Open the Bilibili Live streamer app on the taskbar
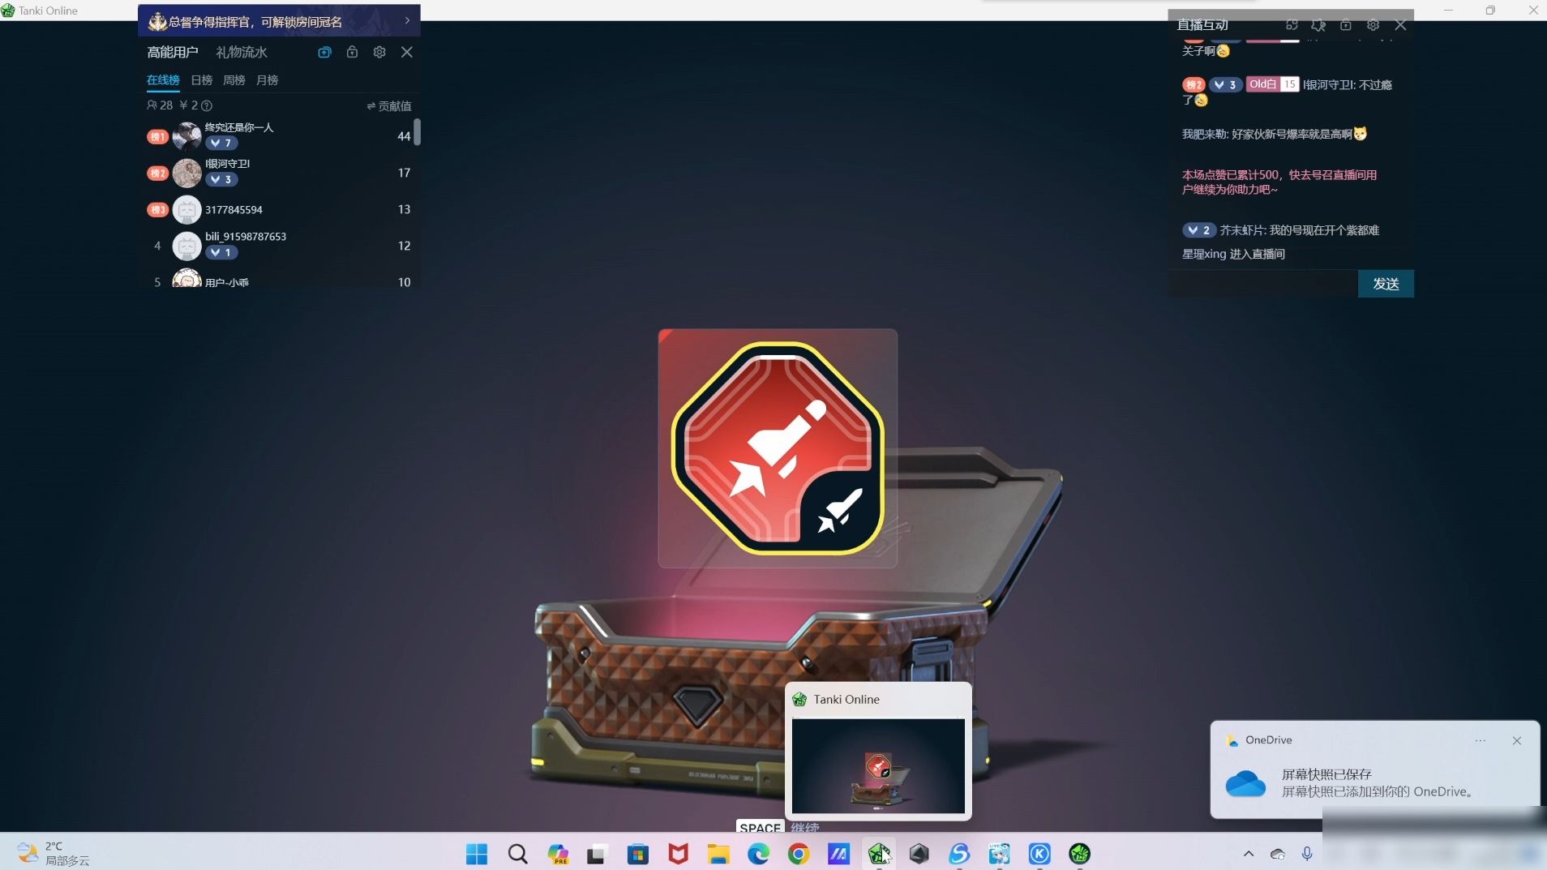Viewport: 1547px width, 870px height. (x=999, y=854)
